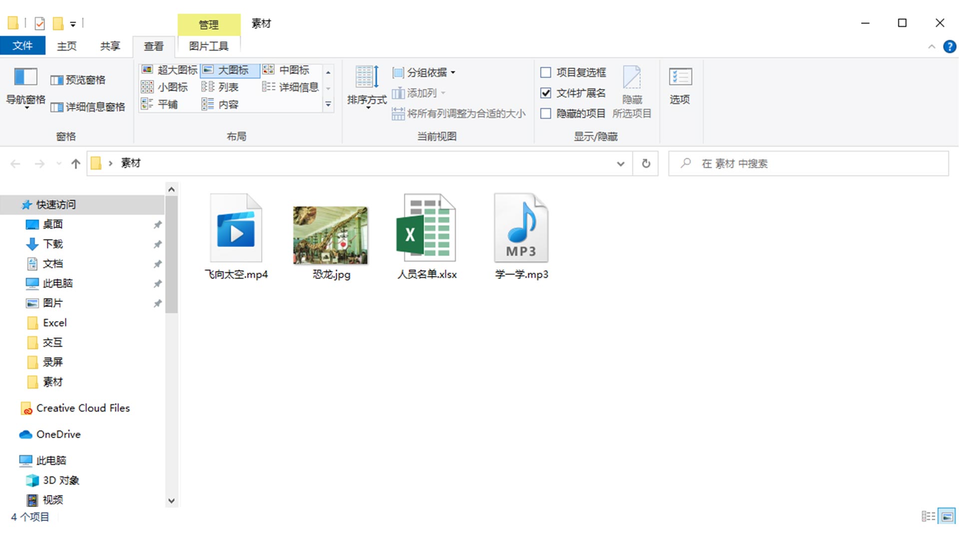Switch to the Share (共享) tab
This screenshot has height=539, width=959.
(x=110, y=46)
